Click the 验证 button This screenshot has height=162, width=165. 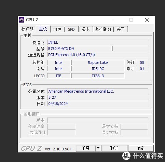click(x=114, y=148)
